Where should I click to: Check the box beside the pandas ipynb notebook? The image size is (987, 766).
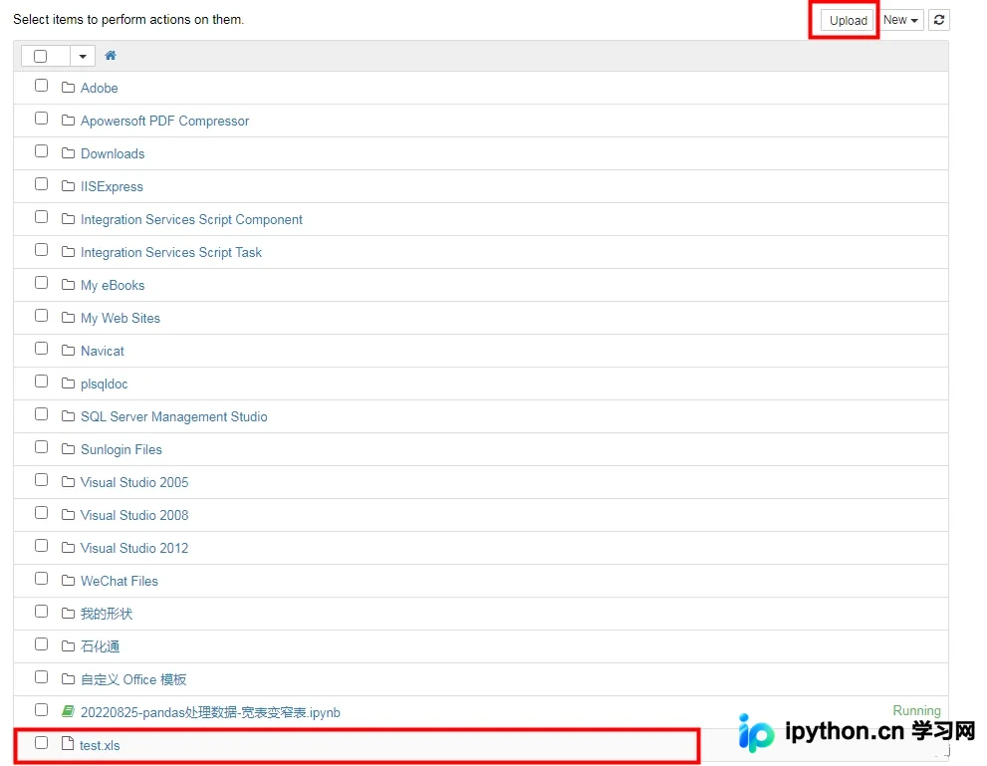42,710
